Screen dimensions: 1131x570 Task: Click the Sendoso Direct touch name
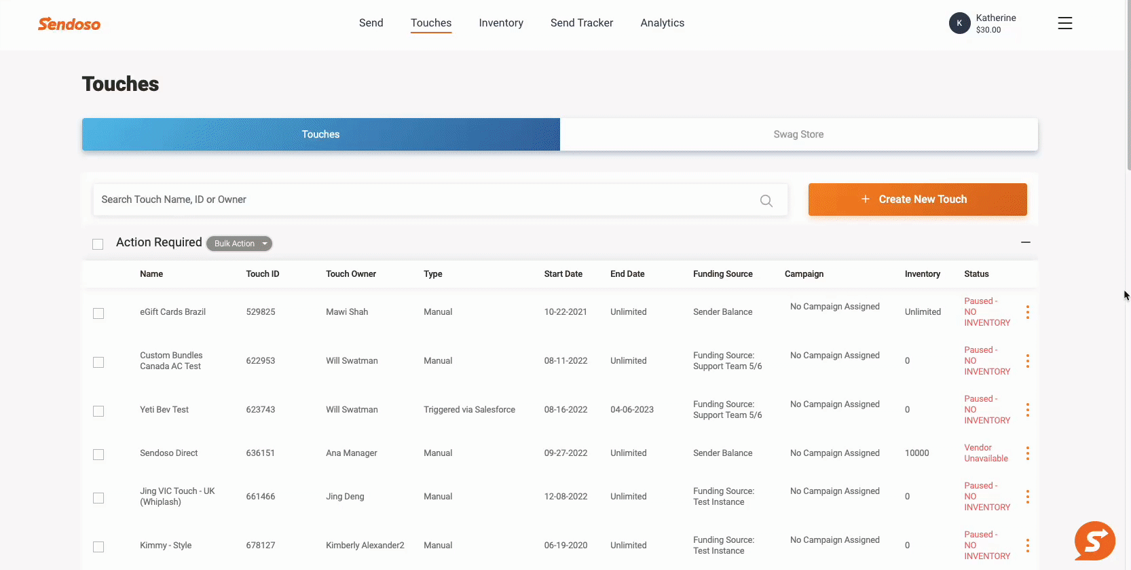(x=169, y=453)
